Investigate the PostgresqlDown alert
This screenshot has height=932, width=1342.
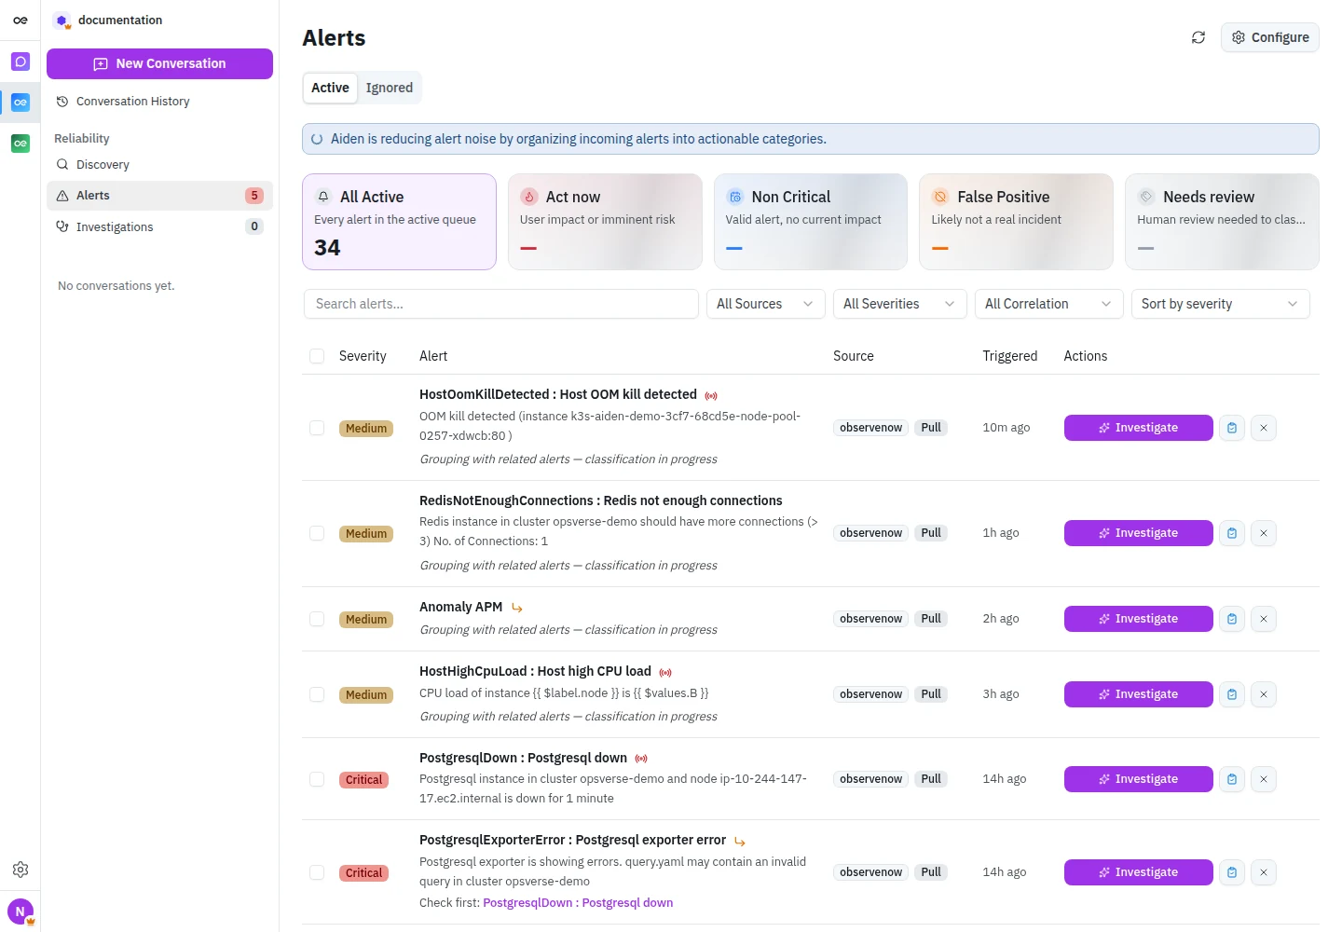pyautogui.click(x=1139, y=779)
